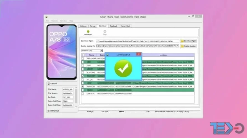This screenshot has width=247, height=138.
Task: Open the Options menu
Action: 55,21
